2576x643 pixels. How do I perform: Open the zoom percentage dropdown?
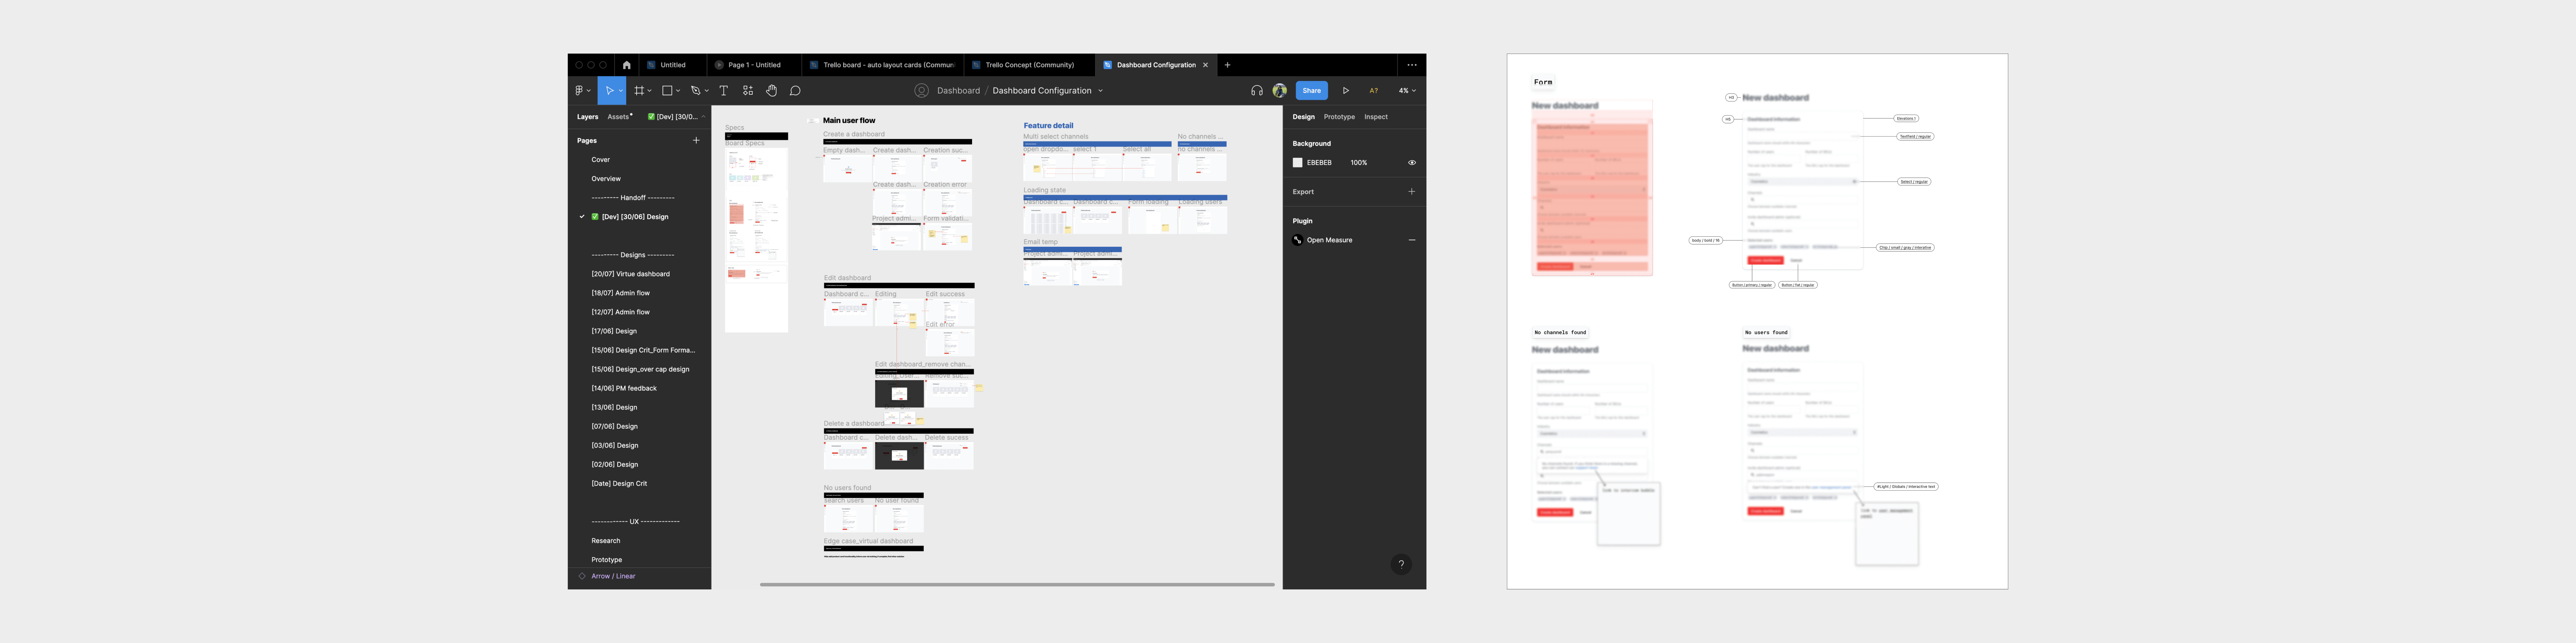(1407, 91)
